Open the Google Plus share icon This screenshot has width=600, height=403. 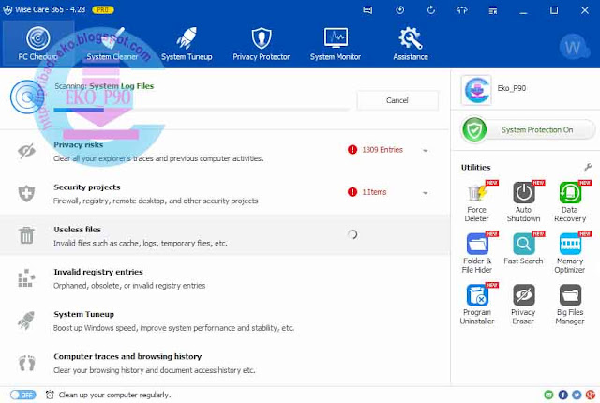point(590,395)
